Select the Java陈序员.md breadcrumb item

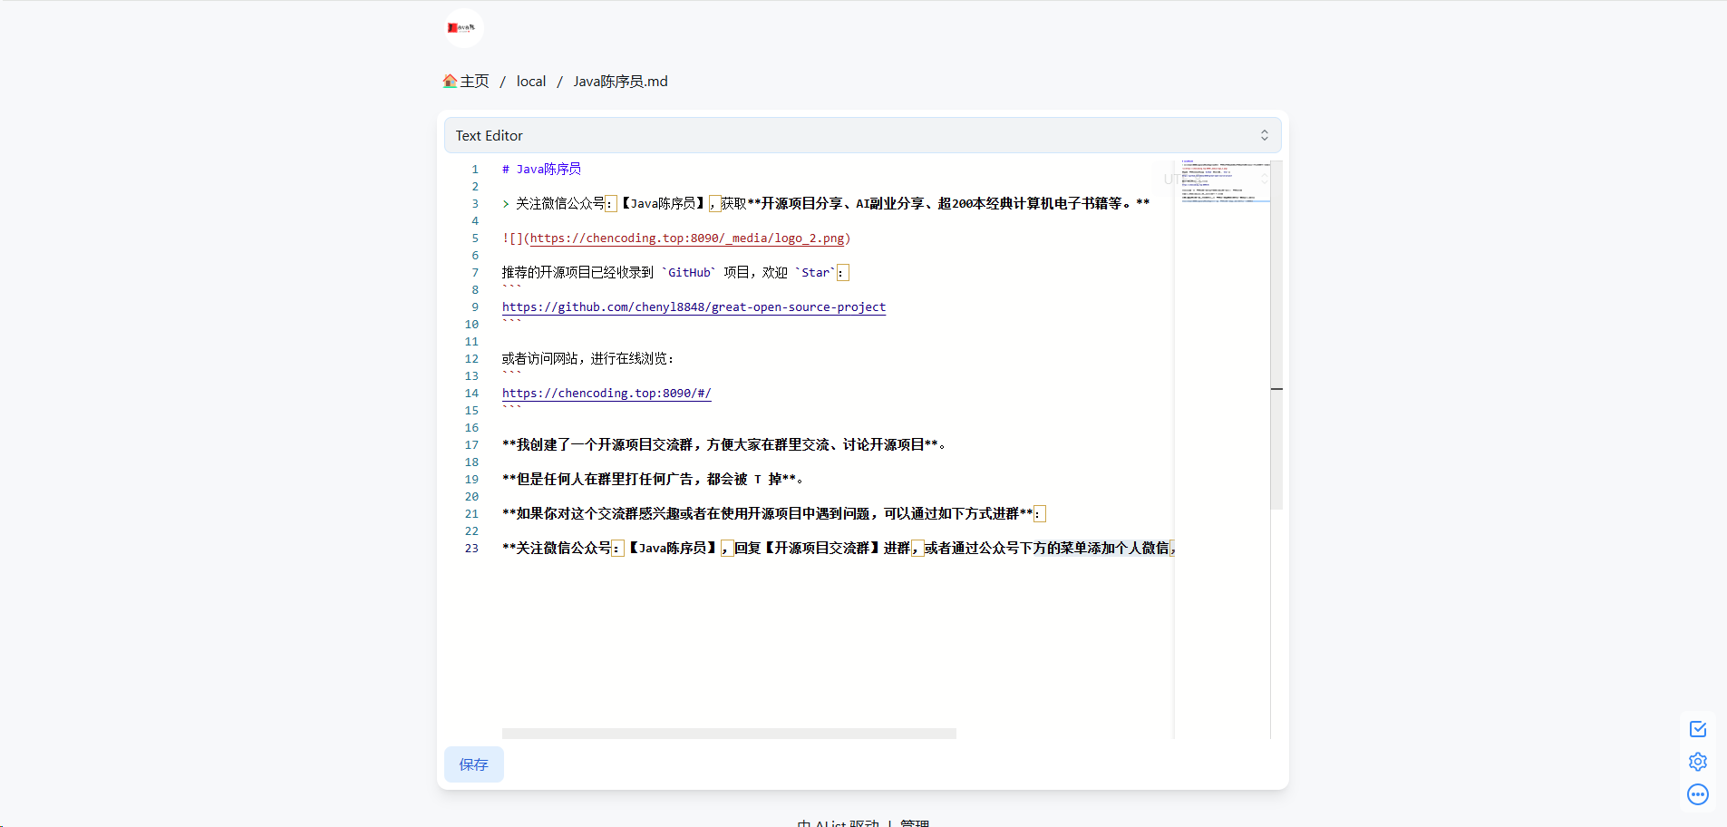tap(620, 82)
